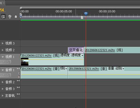Expand the 视频 2 track
140x108 pixels.
3,50
